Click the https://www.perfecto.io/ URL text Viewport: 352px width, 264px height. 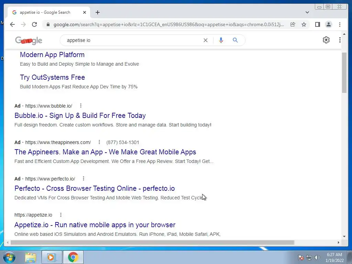(50, 179)
